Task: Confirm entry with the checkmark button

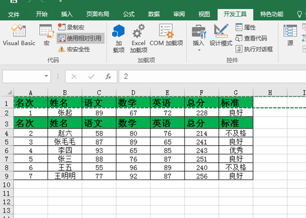Action: (91, 76)
